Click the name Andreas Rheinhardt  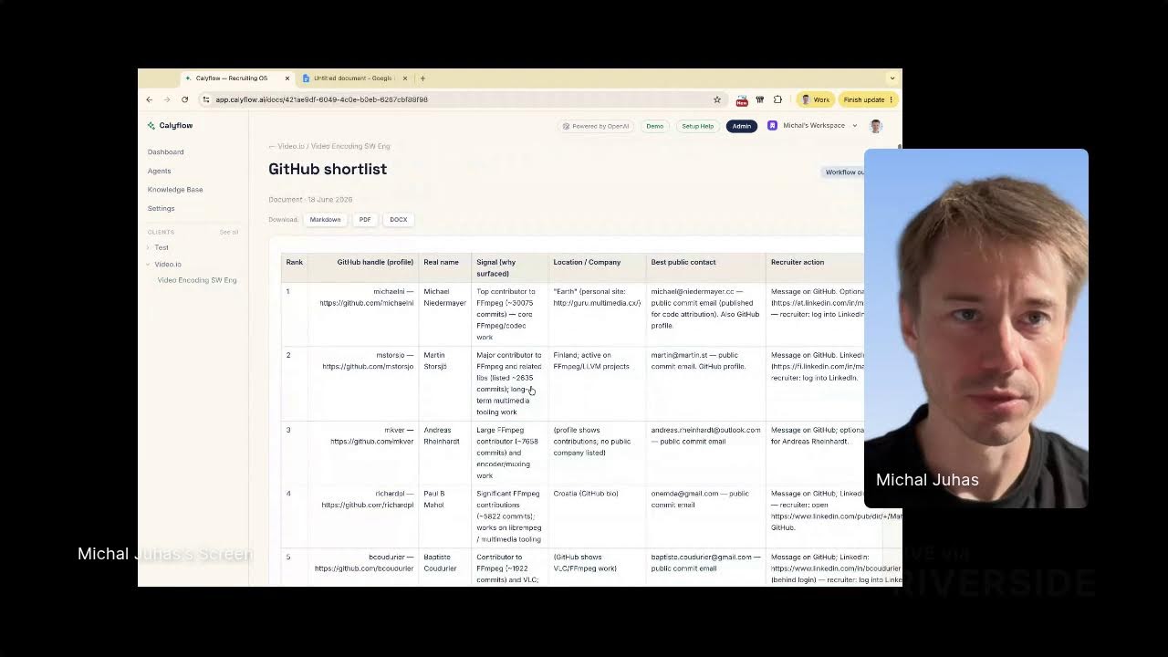[442, 436]
